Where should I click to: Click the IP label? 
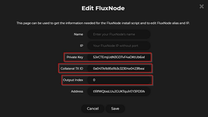(x=81, y=46)
